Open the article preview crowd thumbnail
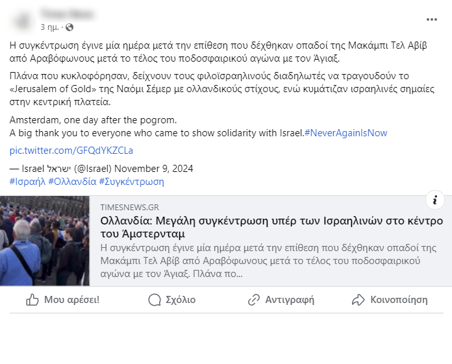The image size is (452, 364). [x=45, y=241]
